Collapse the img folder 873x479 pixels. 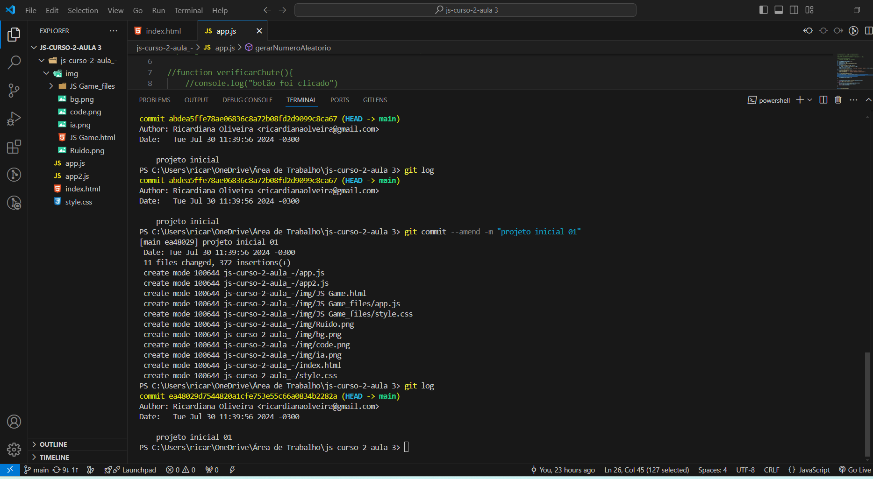tap(78, 73)
